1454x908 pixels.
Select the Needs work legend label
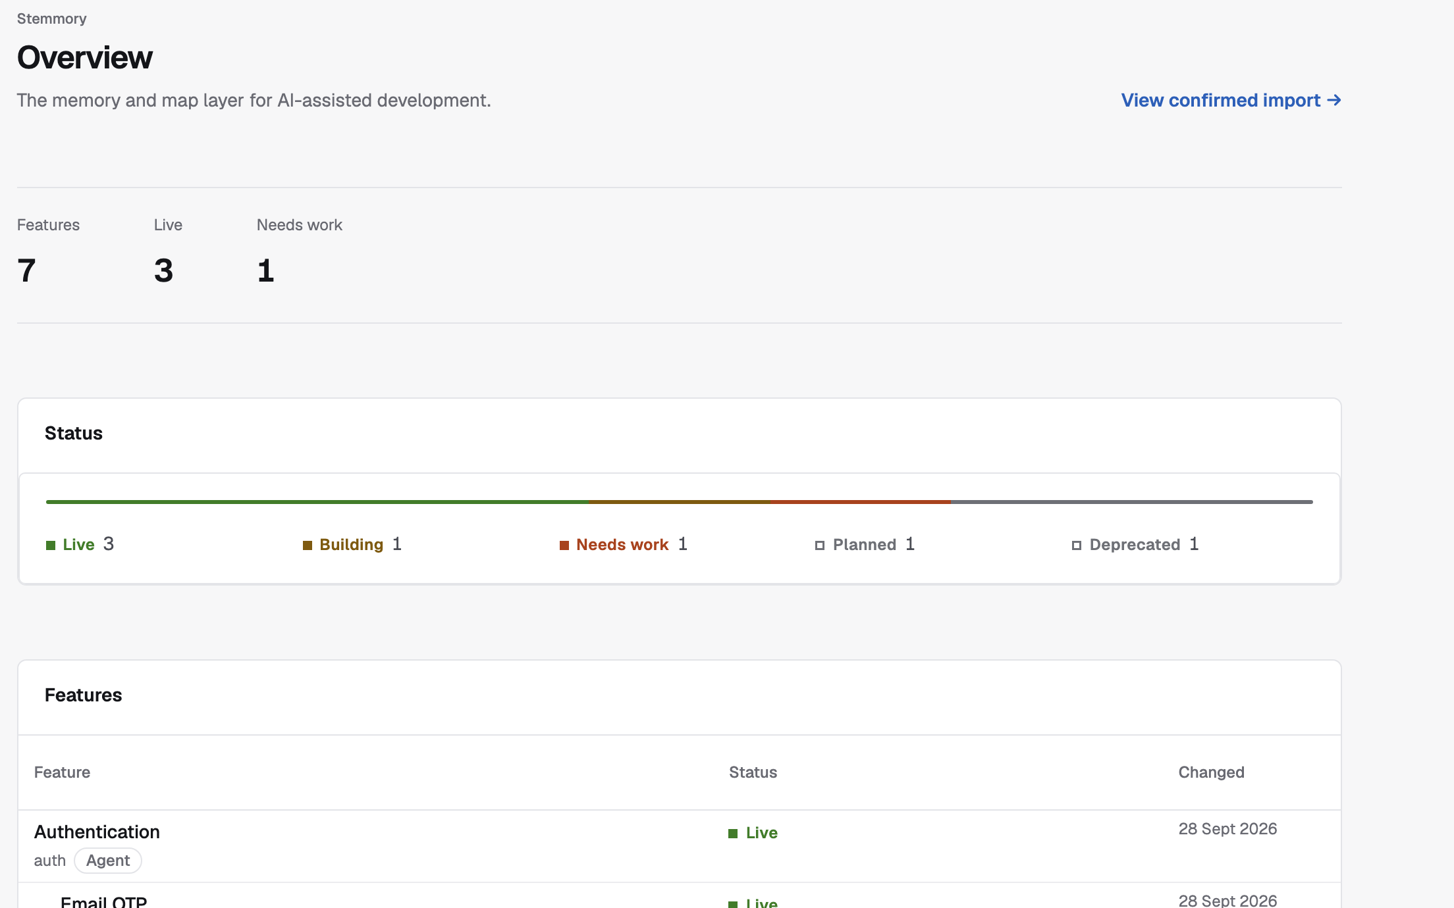622,545
